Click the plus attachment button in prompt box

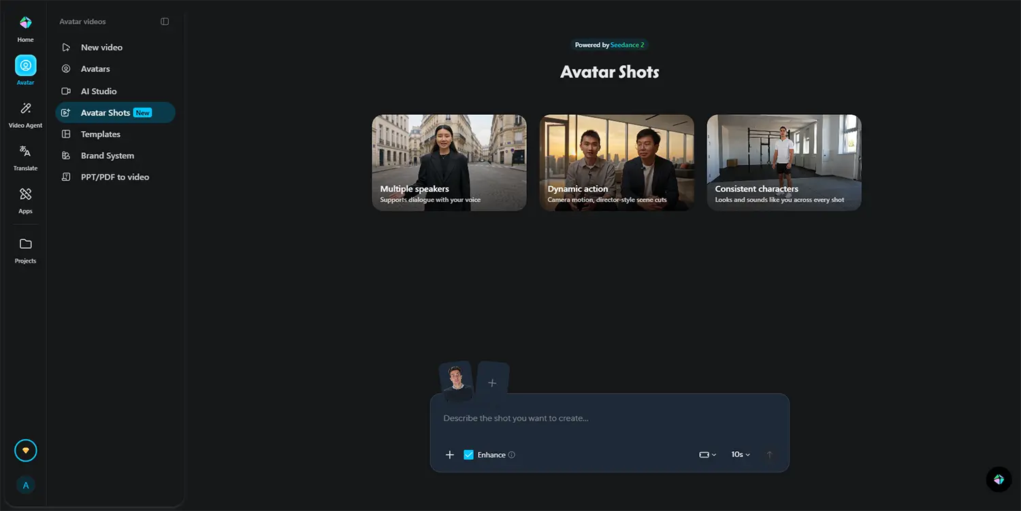[x=449, y=455]
